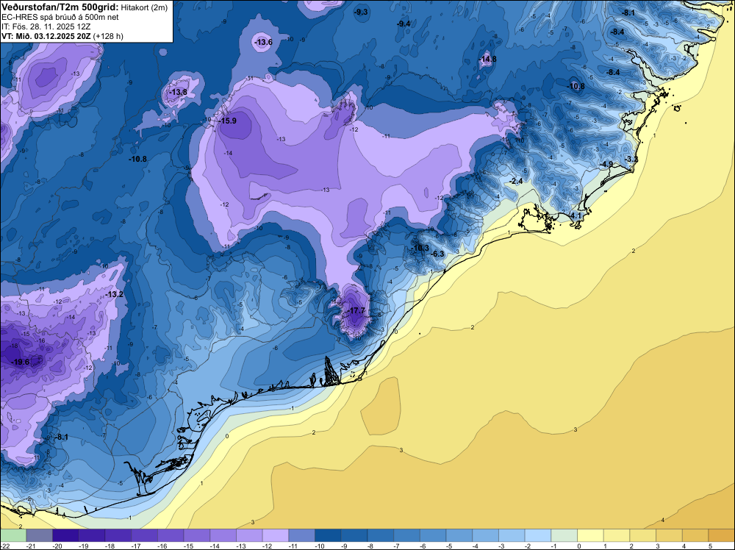The image size is (735, 550).
Task: Click the legend number 5
Action: pos(711,546)
